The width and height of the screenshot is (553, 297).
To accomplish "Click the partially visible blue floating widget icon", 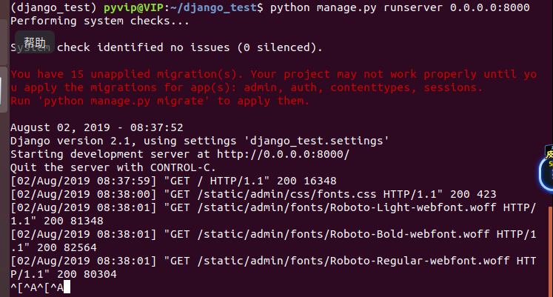I will click(546, 170).
